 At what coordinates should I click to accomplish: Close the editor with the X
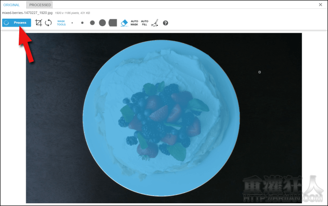(x=320, y=4)
